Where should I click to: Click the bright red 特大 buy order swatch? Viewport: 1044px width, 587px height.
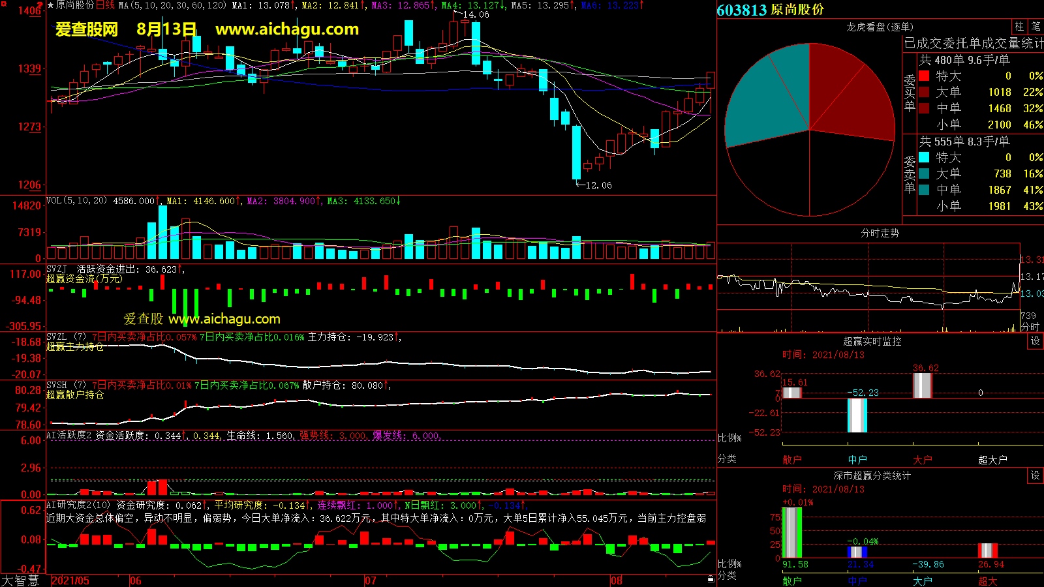(x=924, y=76)
